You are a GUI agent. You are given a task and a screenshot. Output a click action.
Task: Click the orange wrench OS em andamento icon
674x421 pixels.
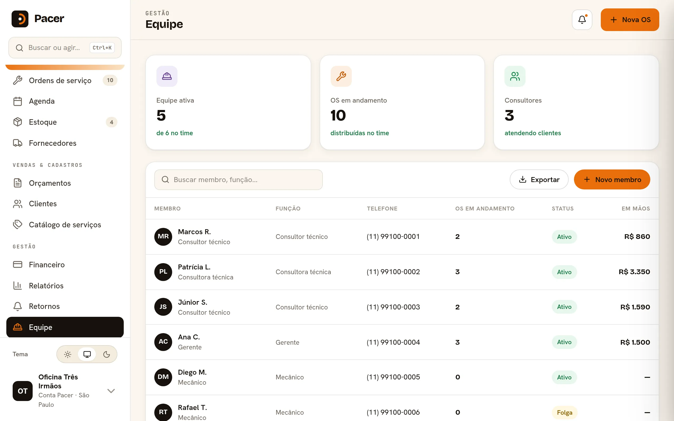pyautogui.click(x=341, y=76)
